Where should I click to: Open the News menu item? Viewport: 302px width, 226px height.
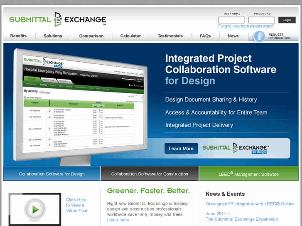tap(233, 36)
